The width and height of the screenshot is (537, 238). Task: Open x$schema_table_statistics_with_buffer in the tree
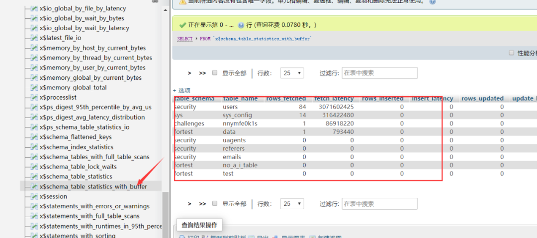tap(93, 186)
